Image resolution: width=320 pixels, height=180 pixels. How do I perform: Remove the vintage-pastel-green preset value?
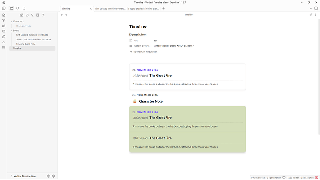[x=193, y=46]
